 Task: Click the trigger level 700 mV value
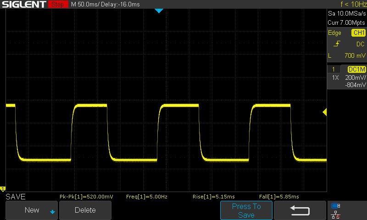pos(355,55)
